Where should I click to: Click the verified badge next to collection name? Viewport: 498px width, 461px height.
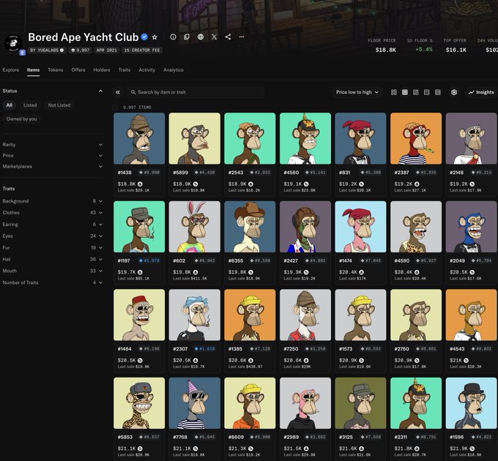[x=144, y=37]
